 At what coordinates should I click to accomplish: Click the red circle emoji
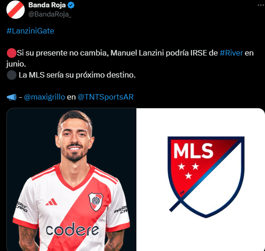(x=11, y=53)
